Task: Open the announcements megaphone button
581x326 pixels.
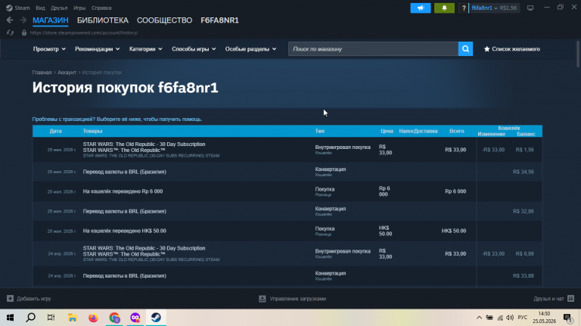Action: (421, 8)
